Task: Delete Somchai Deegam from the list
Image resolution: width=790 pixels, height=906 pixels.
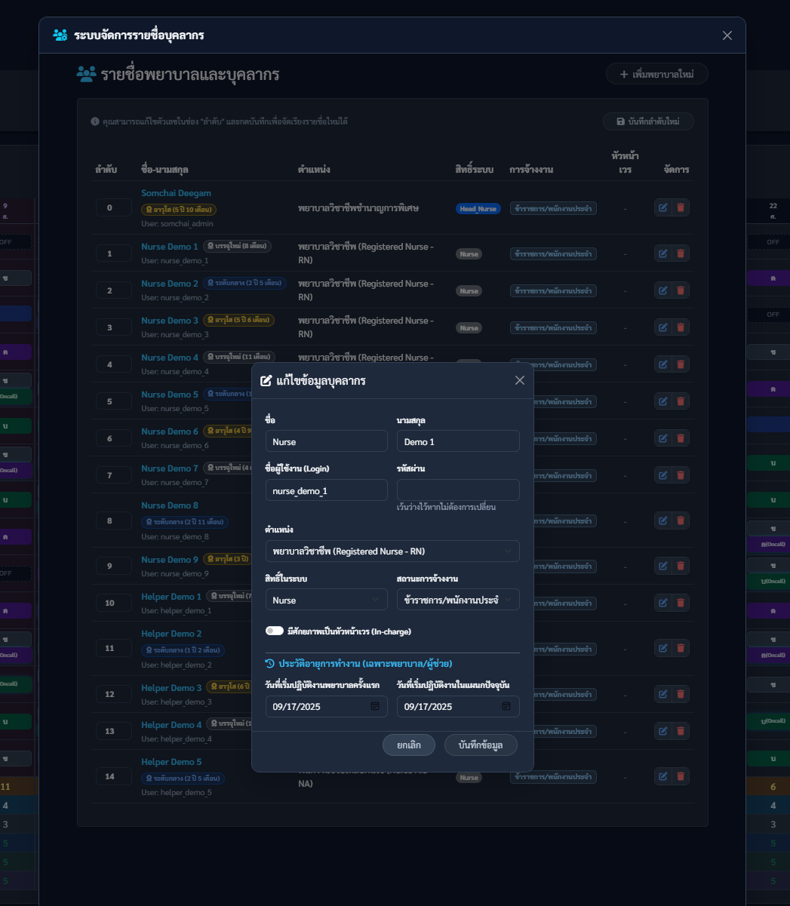Action: [681, 207]
